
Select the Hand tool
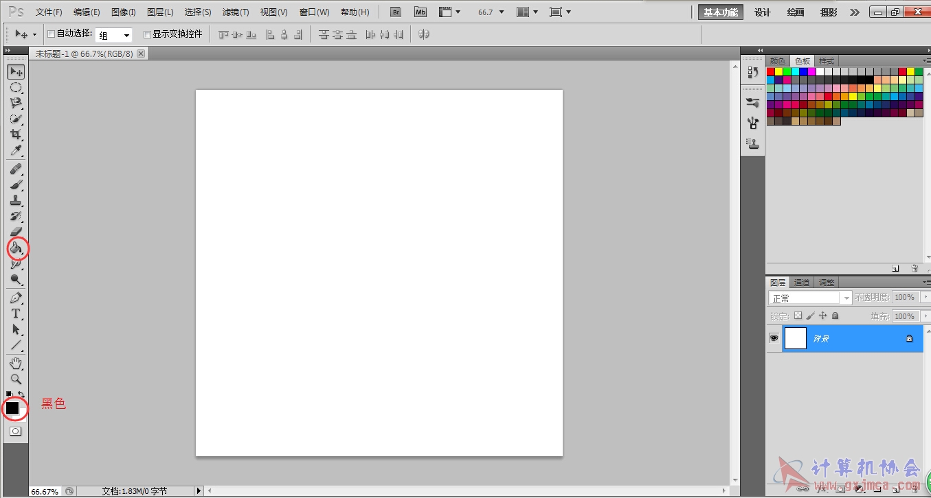16,363
